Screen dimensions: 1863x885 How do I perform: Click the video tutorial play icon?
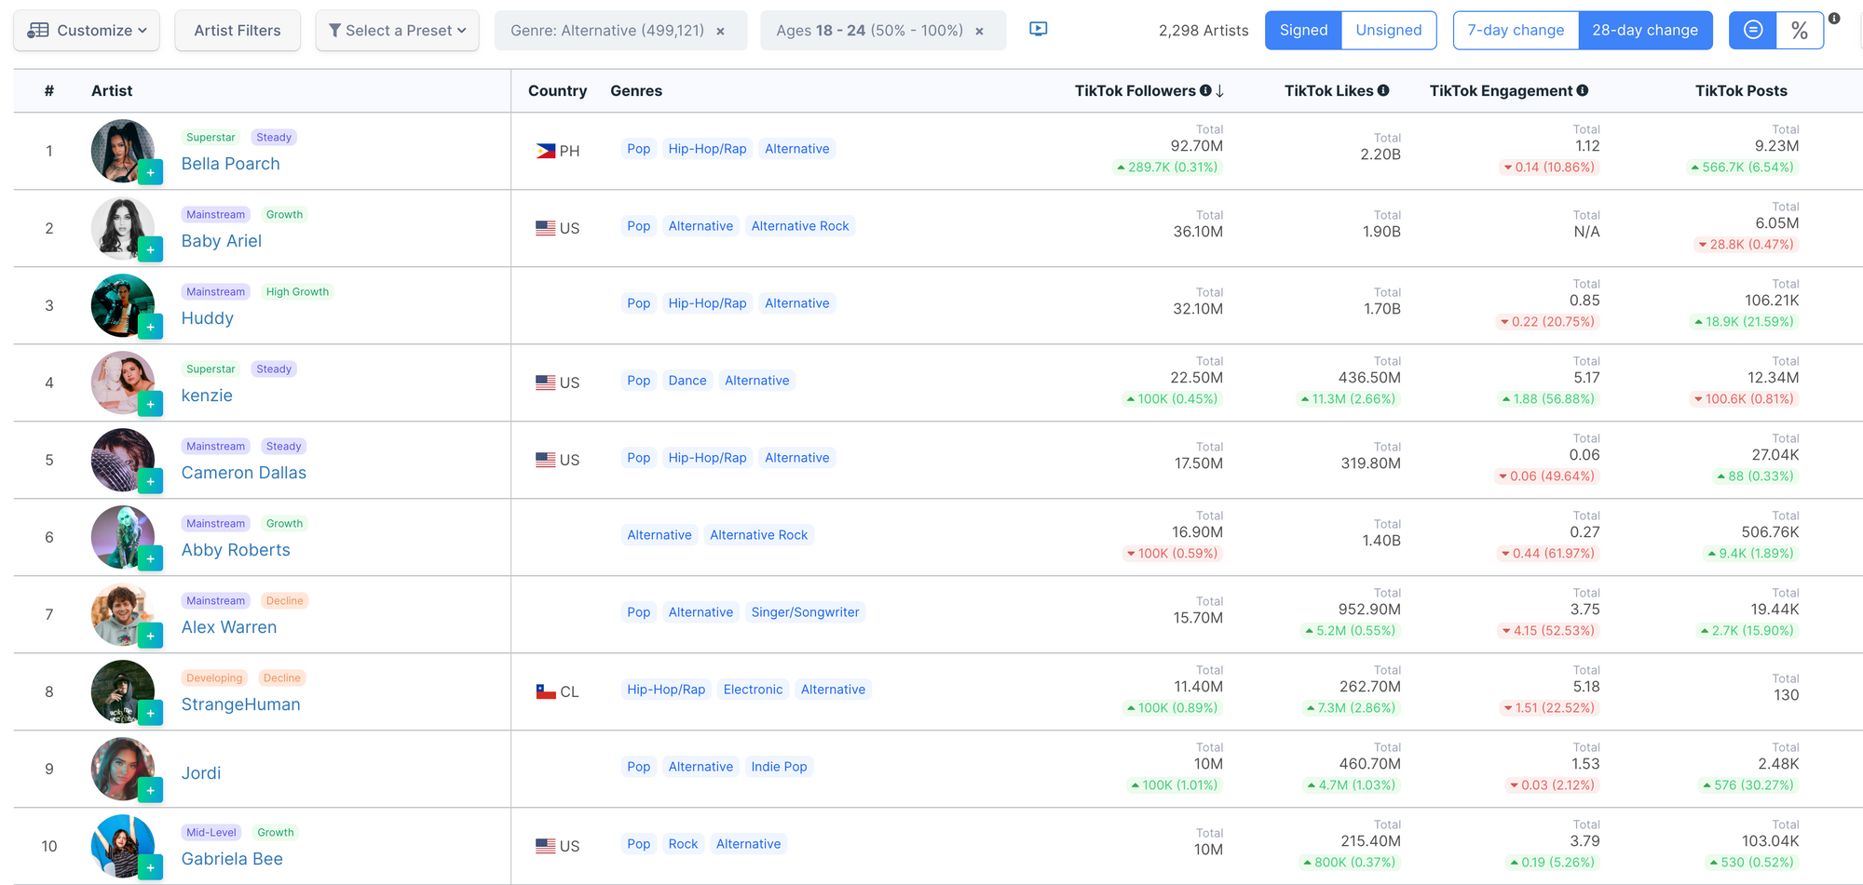(x=1038, y=30)
